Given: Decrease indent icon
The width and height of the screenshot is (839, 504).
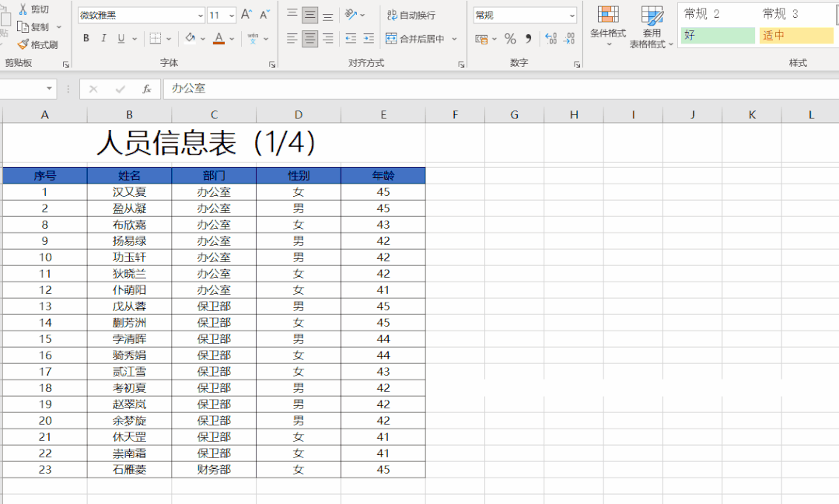Looking at the screenshot, I should pyautogui.click(x=351, y=39).
